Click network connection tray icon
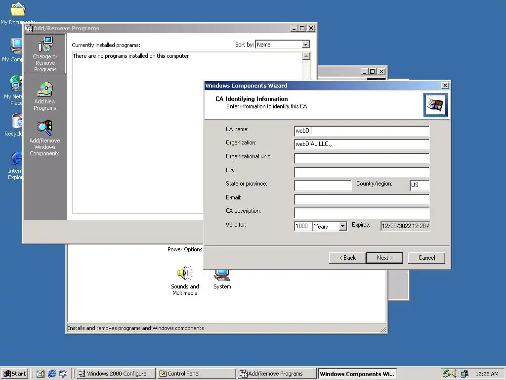This screenshot has width=506, height=380. pos(464,374)
